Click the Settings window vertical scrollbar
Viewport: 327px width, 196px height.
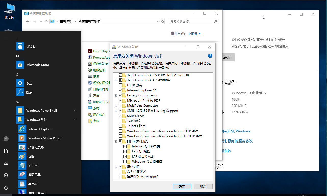point(318,112)
